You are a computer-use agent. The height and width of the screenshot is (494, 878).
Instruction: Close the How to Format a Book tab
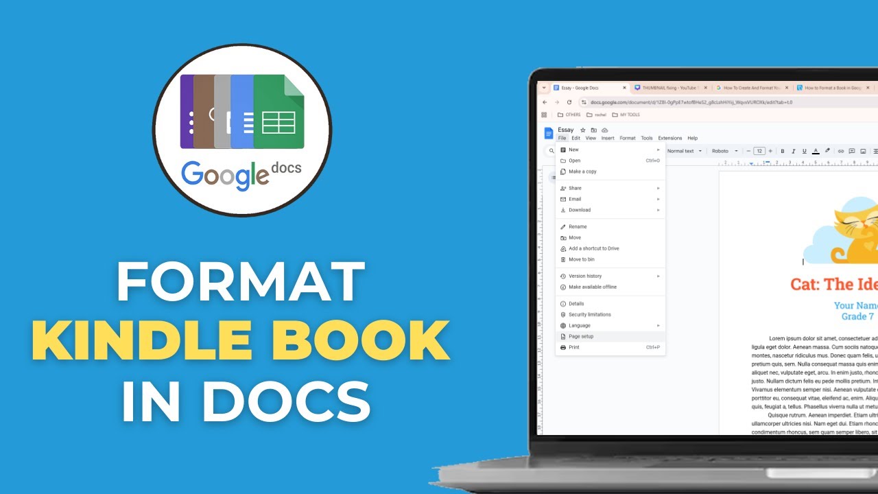868,88
